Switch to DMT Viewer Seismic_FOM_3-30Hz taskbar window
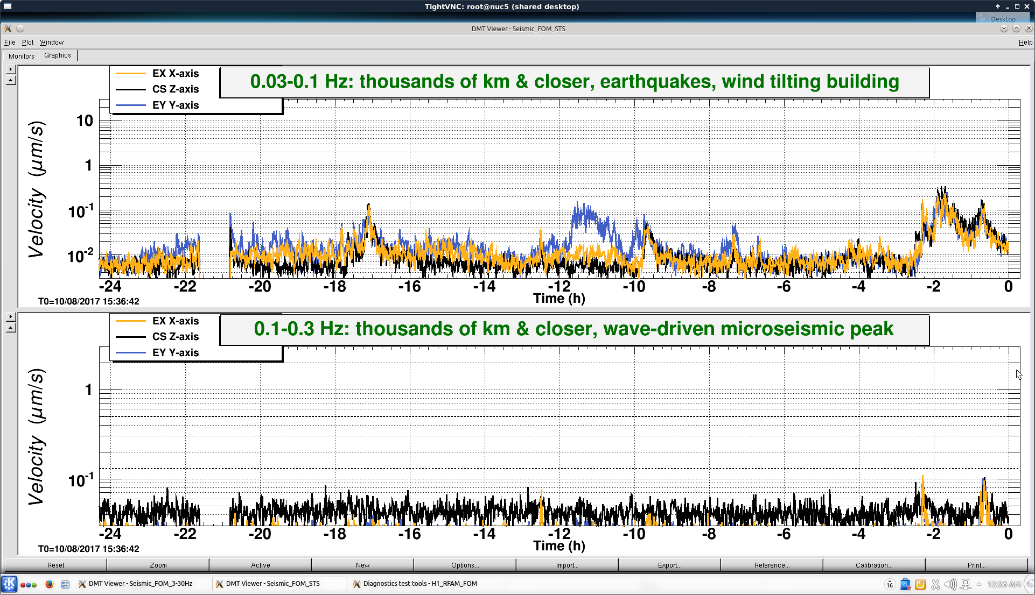 pyautogui.click(x=141, y=584)
